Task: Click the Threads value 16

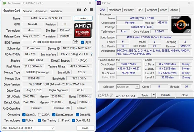Action: coord(186,86)
